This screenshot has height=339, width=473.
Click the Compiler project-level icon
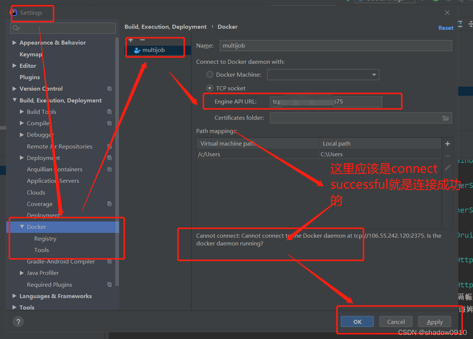point(109,123)
